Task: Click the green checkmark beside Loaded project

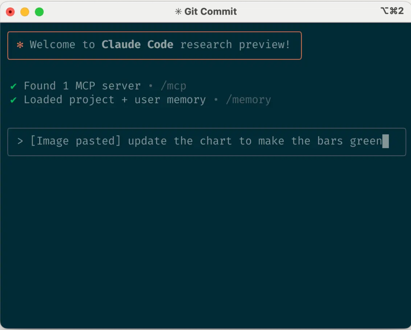Action: 13,100
